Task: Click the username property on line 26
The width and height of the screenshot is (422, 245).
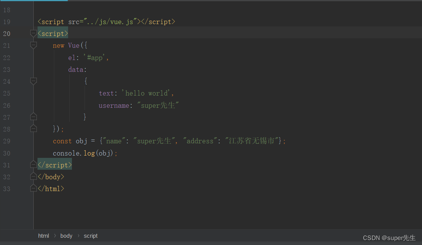Action: [114, 105]
